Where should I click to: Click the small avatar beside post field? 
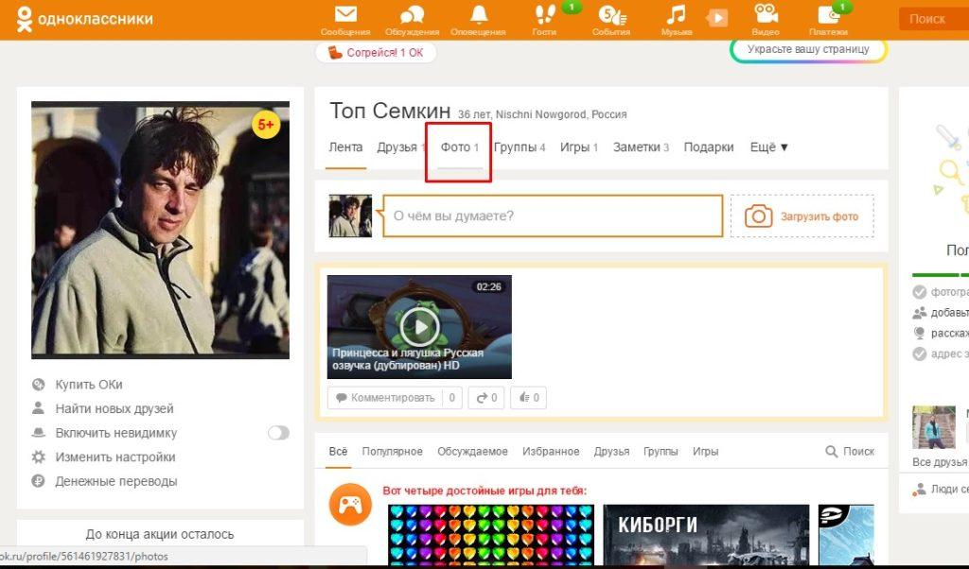350,216
